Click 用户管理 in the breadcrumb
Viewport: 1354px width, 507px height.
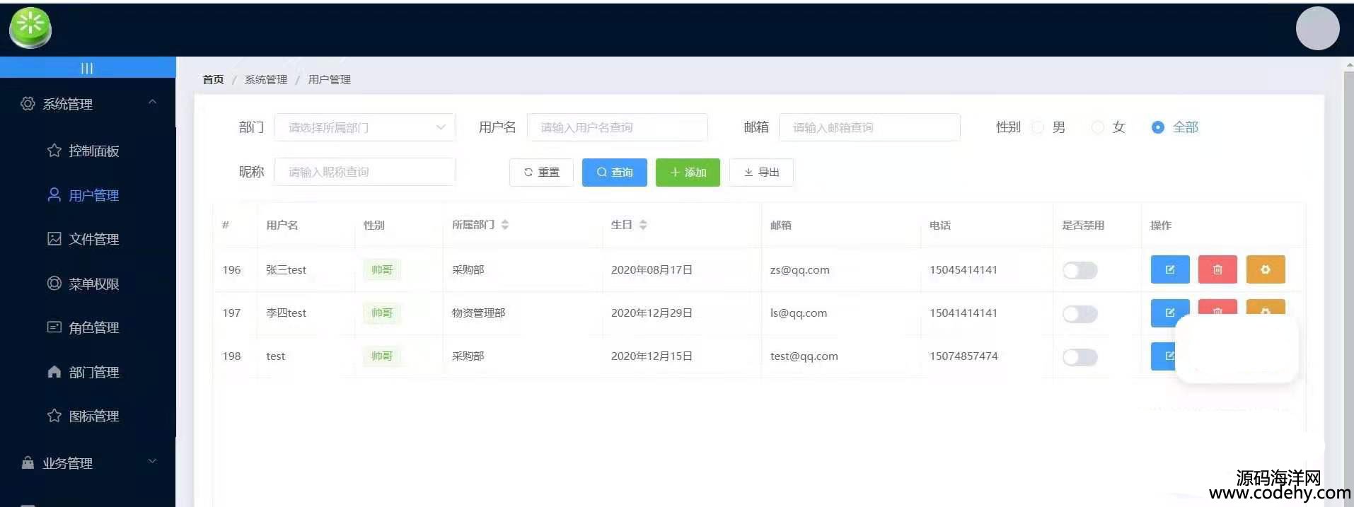(330, 79)
